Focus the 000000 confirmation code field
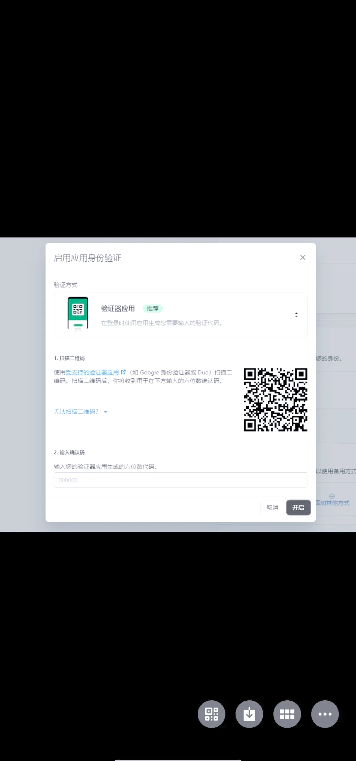 pos(181,480)
